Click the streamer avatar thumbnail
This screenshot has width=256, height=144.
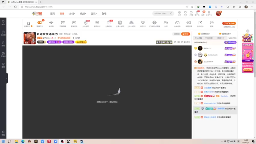coord(29,38)
